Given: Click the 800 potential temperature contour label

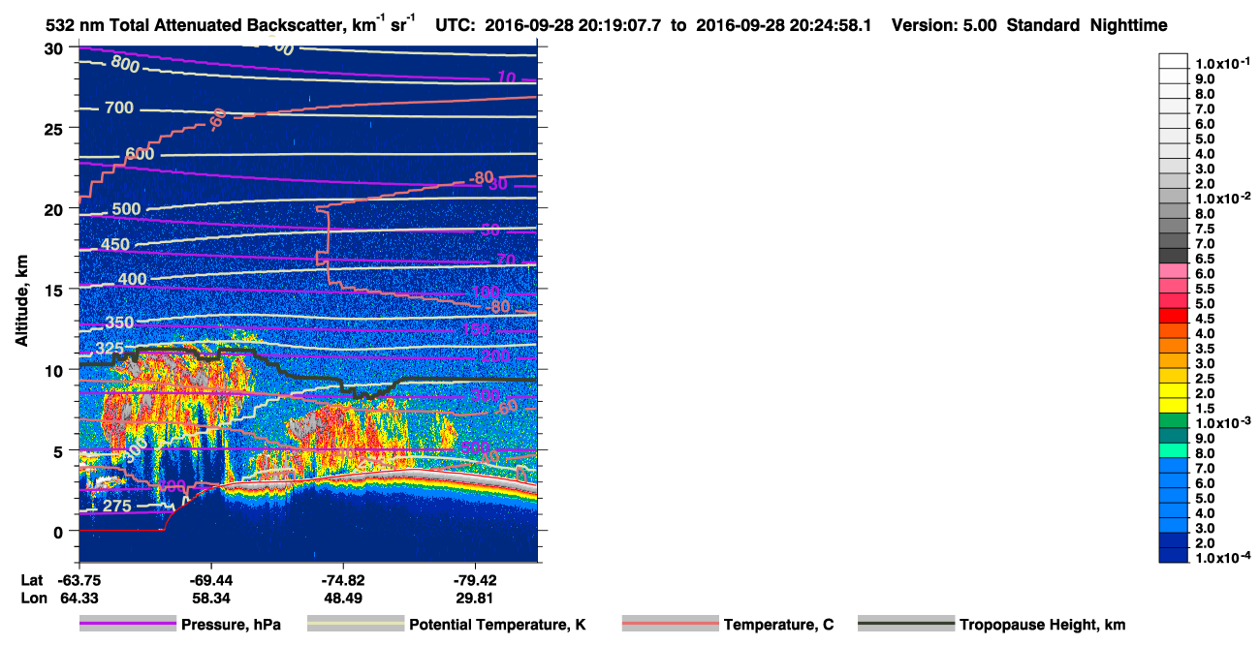Looking at the screenshot, I should click(124, 63).
